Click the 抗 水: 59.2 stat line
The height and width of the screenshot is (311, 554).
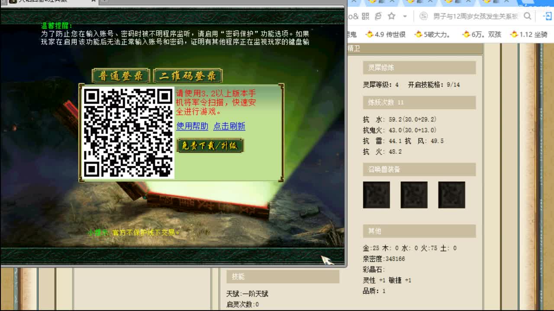pyautogui.click(x=399, y=119)
